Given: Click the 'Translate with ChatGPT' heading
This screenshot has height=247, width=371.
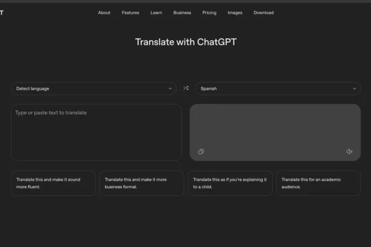Looking at the screenshot, I should click(185, 42).
